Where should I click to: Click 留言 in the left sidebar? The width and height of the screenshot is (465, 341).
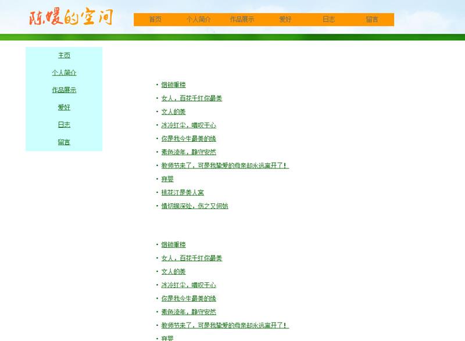[x=64, y=142]
